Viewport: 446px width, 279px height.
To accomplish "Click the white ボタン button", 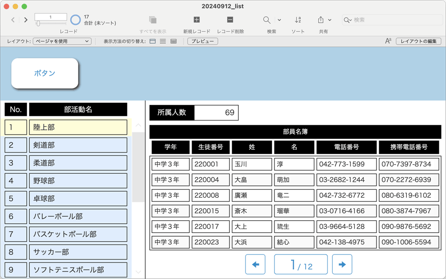I will [x=45, y=73].
